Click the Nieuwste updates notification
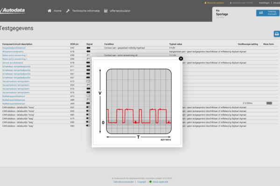 [x=216, y=2]
